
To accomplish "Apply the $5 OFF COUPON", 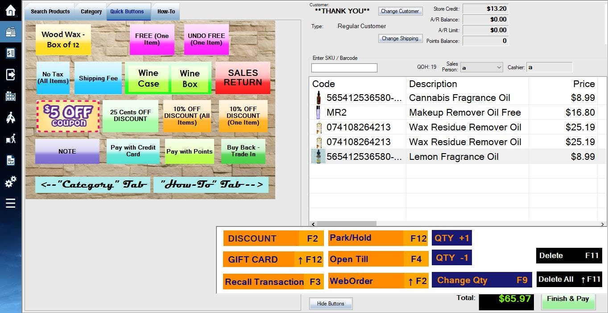I will click(68, 116).
